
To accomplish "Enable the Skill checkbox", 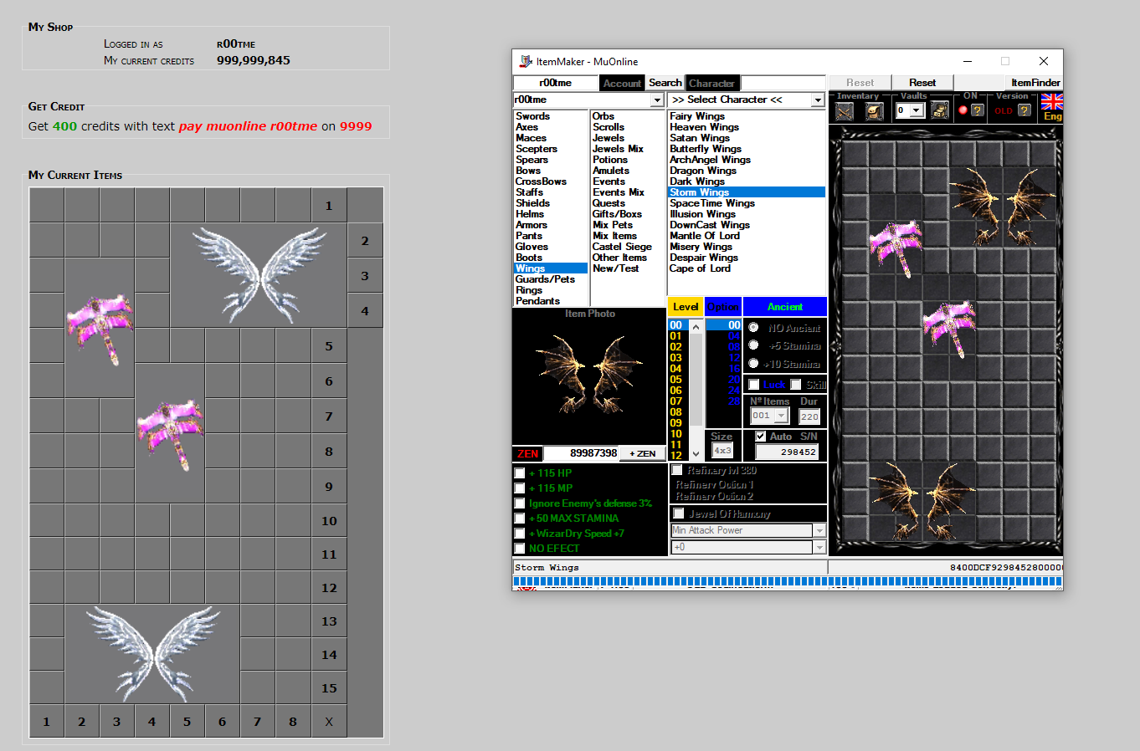I will [x=796, y=385].
